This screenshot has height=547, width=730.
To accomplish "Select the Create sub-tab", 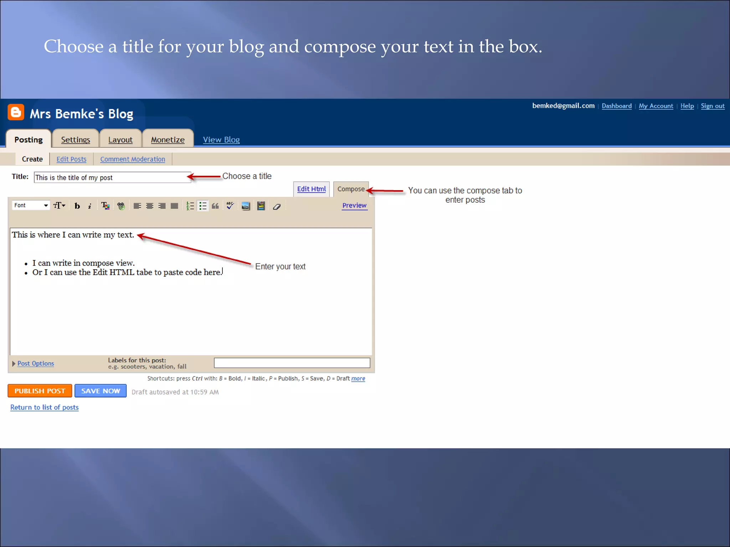I will coord(32,159).
